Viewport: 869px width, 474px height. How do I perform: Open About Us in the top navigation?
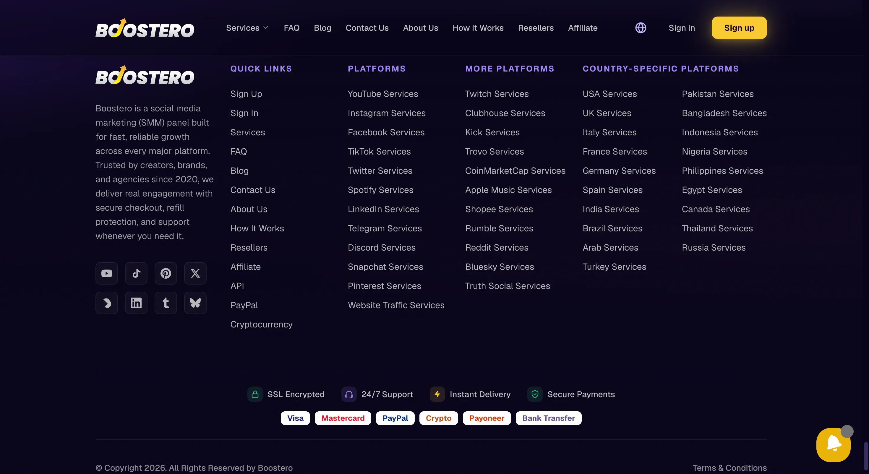pyautogui.click(x=420, y=28)
